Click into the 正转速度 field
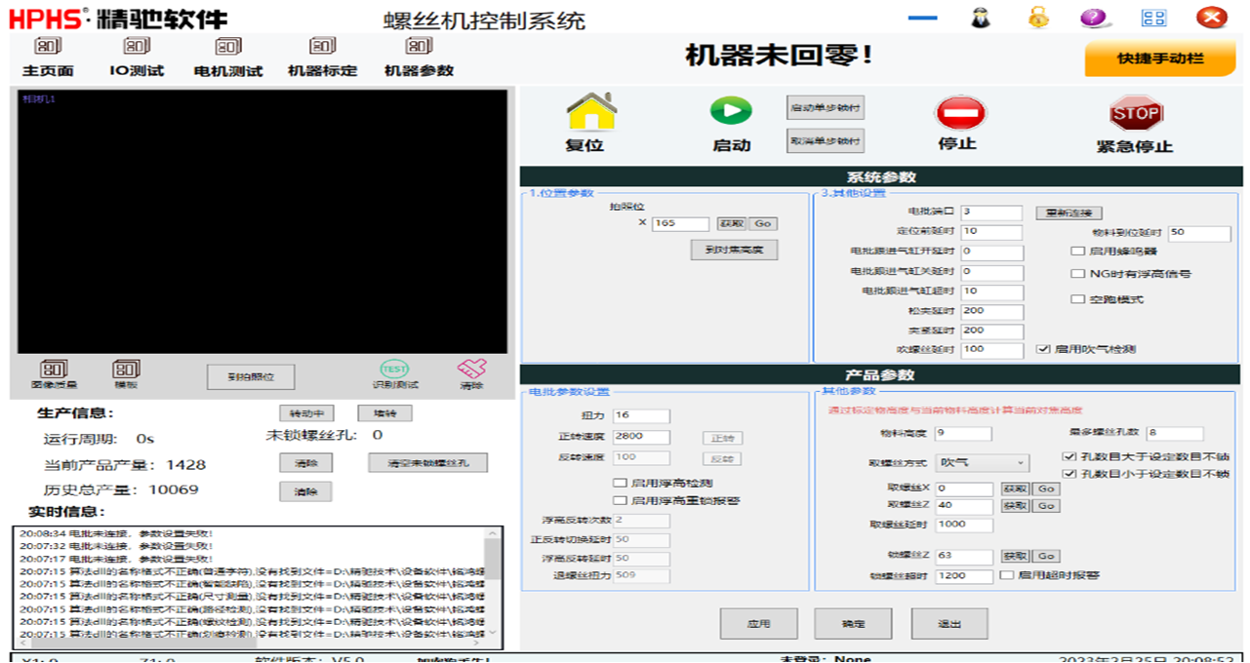Screen dimensions: 1250x663 pyautogui.click(x=641, y=437)
